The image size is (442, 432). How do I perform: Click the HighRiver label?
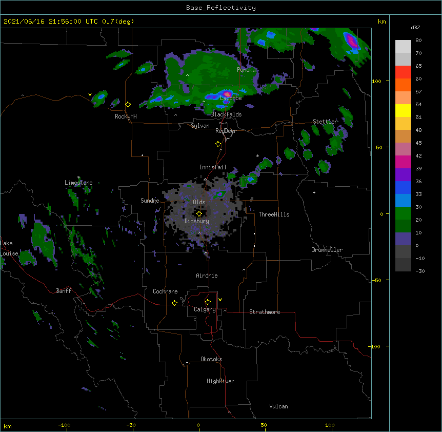coord(220,381)
